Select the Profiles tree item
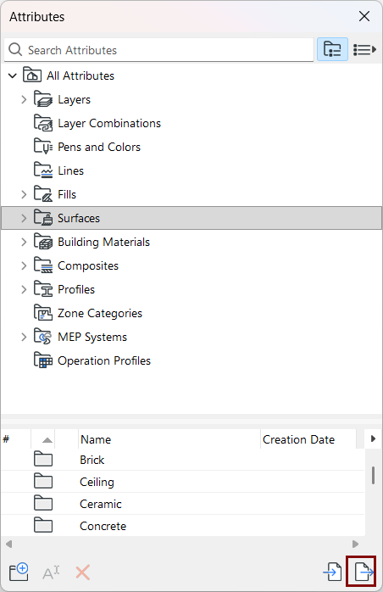 point(76,289)
